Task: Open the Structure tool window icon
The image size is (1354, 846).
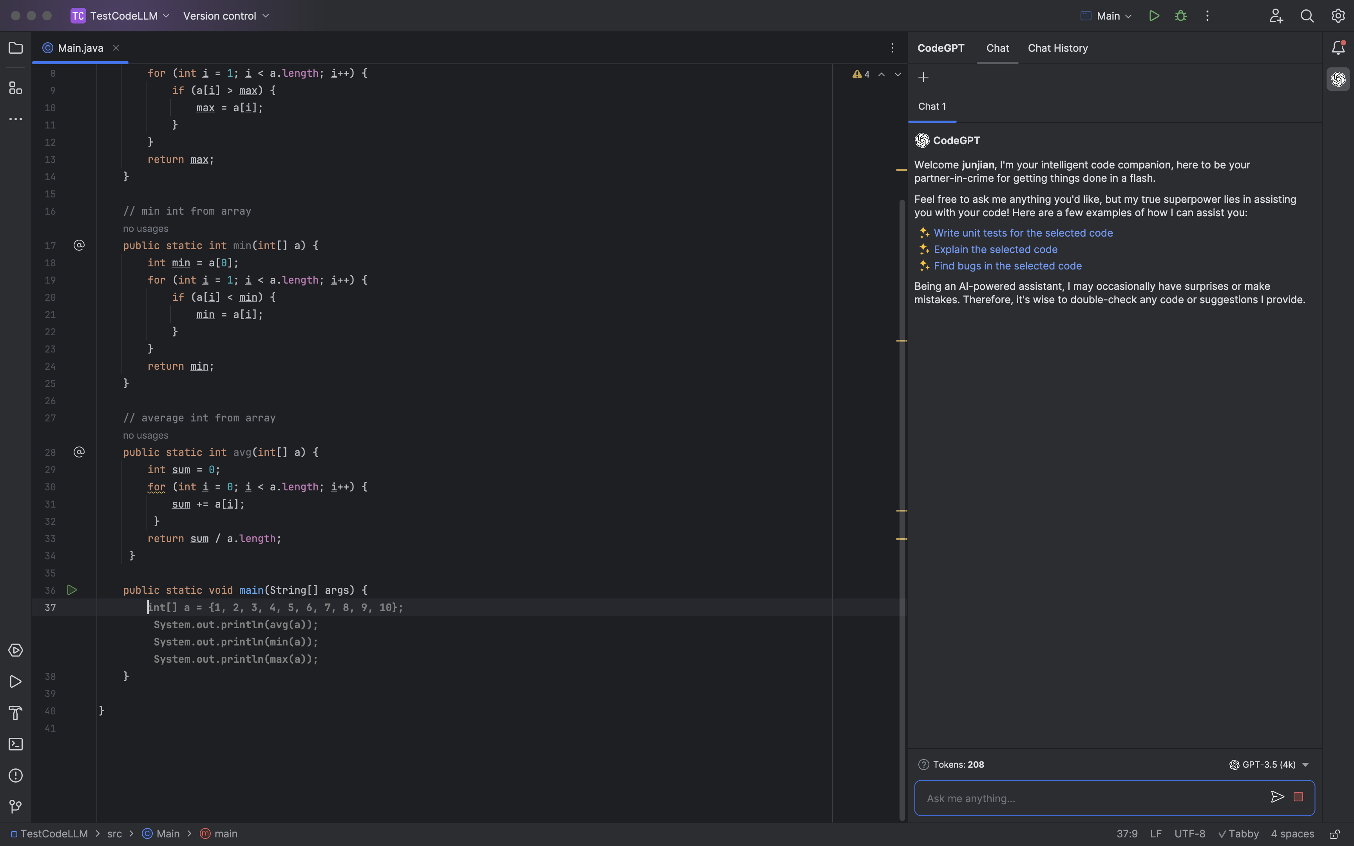Action: tap(16, 88)
